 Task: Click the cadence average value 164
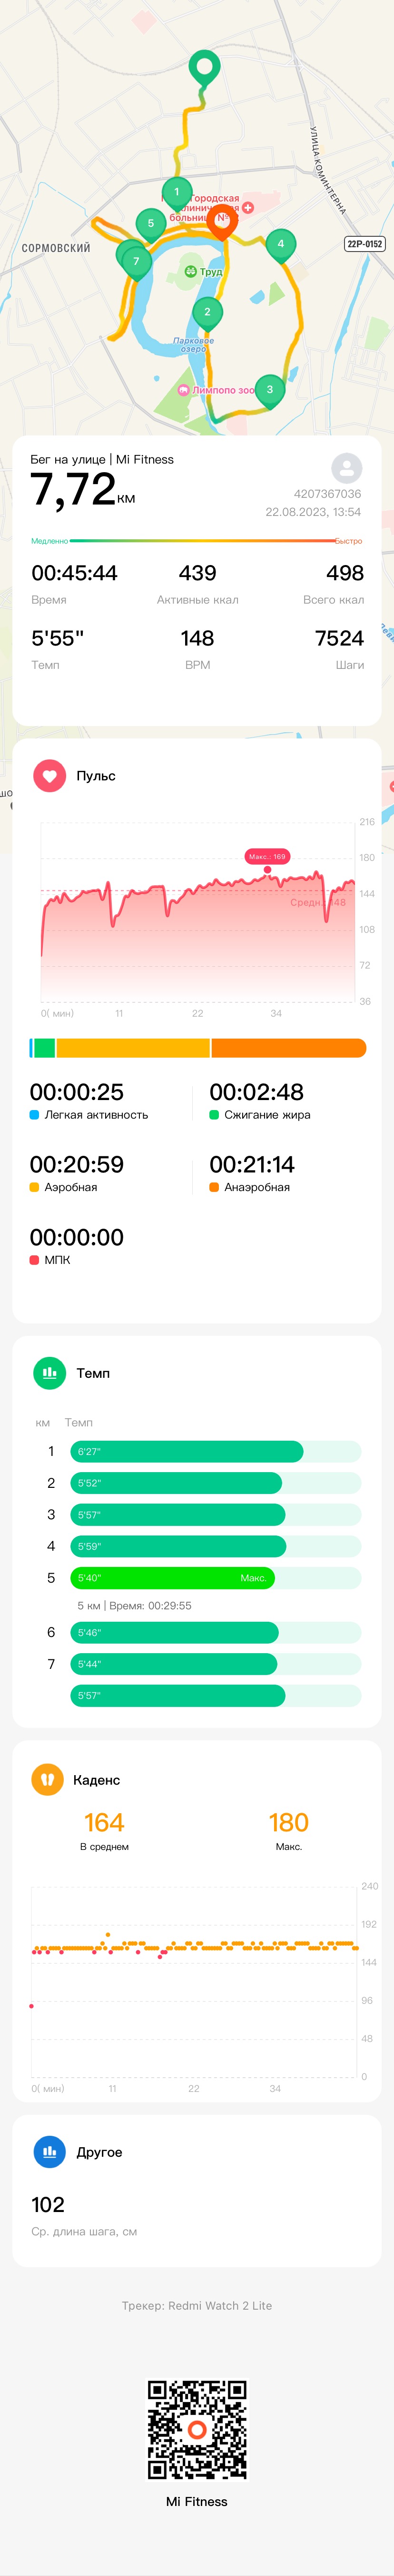(x=104, y=1823)
